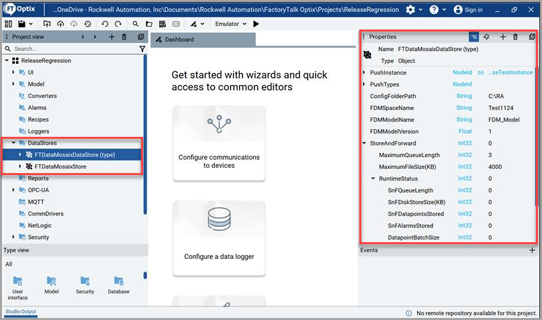Screen dimensions: 542x320
Task: Click the cloud download pull icon
Action: click(x=74, y=24)
